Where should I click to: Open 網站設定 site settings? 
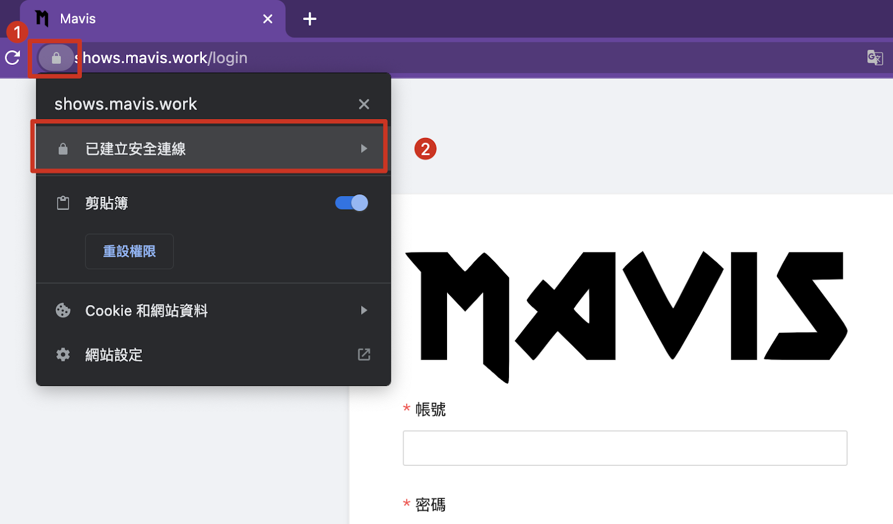pyautogui.click(x=213, y=355)
